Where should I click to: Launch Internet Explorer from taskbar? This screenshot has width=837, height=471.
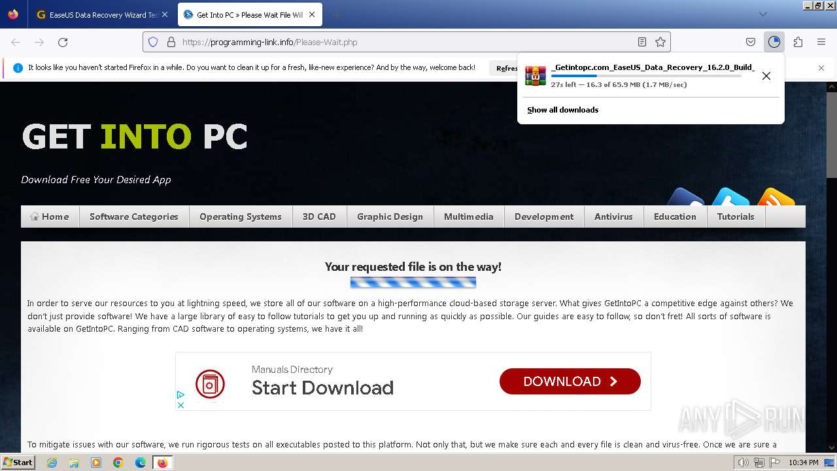(x=52, y=462)
